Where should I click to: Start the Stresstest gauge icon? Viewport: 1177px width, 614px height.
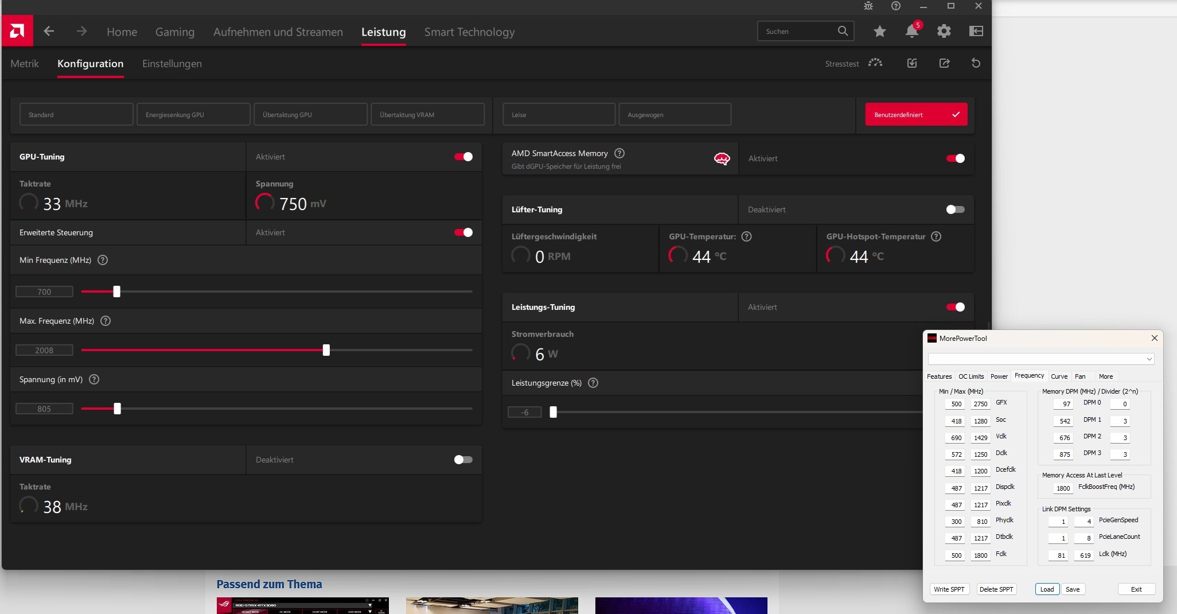875,63
